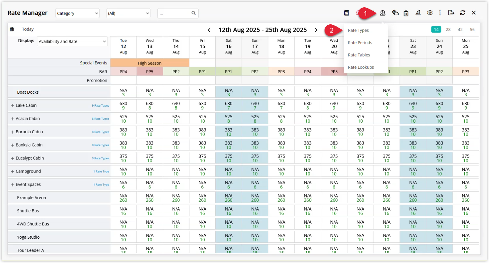This screenshot has height=263, width=489.
Task: Go to the next date range arrow
Action: point(316,30)
